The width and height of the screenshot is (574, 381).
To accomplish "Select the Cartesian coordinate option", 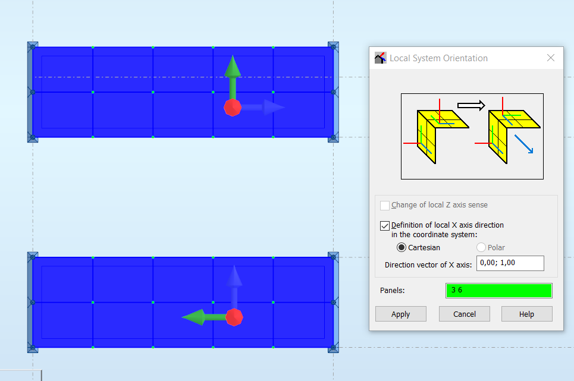I will pyautogui.click(x=402, y=247).
